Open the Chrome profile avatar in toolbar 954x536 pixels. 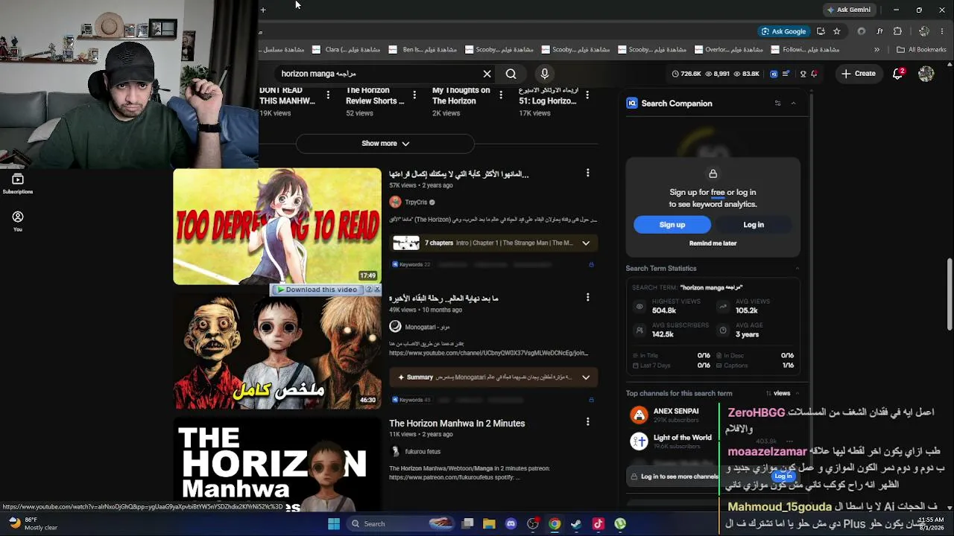(x=924, y=31)
